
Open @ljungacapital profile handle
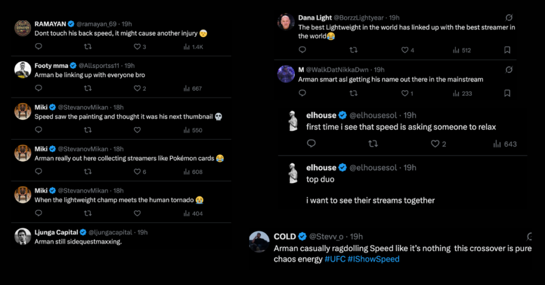(112, 232)
